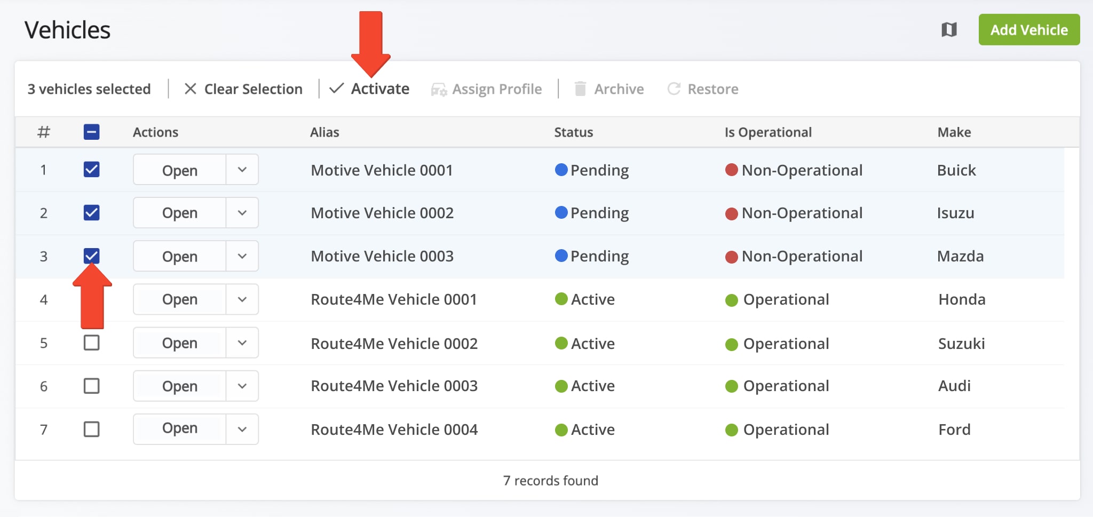
Task: Click the Isuzu make cell
Action: pyautogui.click(x=955, y=213)
